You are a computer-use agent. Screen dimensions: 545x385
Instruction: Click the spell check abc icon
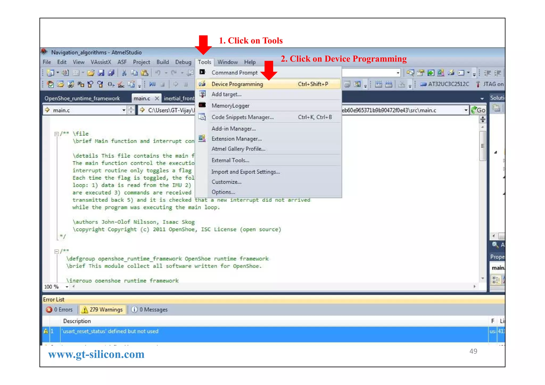coord(121,85)
